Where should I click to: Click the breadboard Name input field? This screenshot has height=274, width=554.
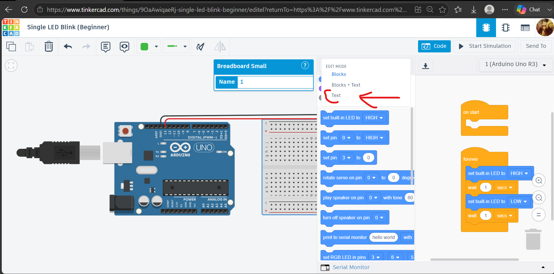(275, 82)
